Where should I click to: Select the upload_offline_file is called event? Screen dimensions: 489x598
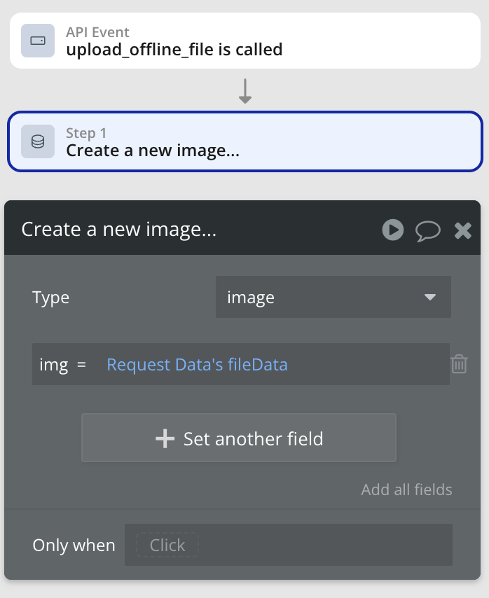[174, 49]
